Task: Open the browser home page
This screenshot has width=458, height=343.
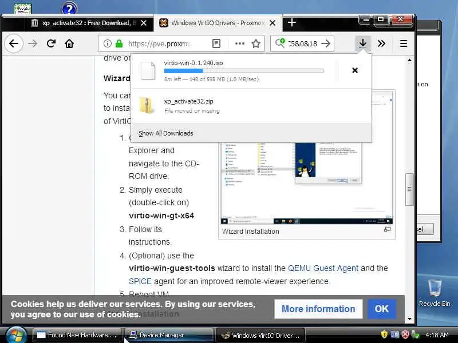Action: click(69, 44)
